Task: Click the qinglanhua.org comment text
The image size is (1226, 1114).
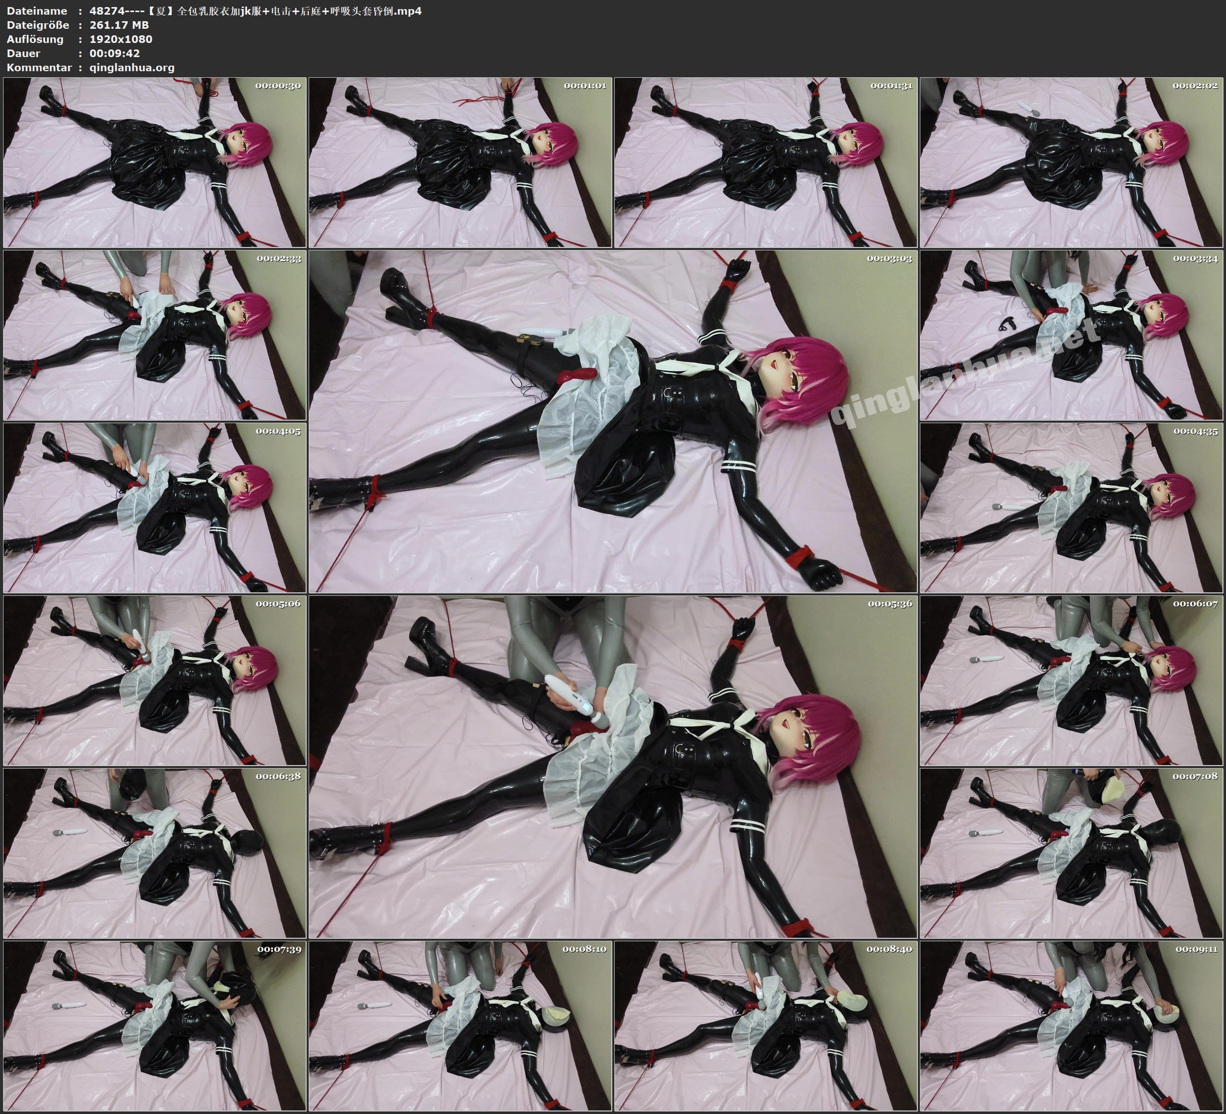Action: pyautogui.click(x=132, y=68)
